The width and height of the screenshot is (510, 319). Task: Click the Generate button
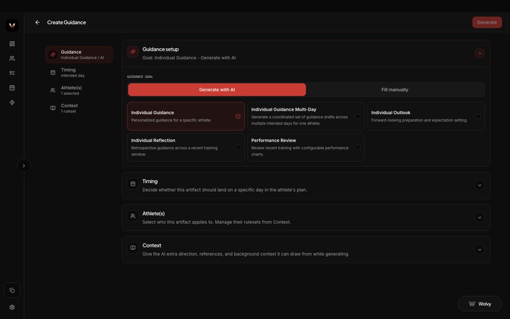click(x=487, y=22)
